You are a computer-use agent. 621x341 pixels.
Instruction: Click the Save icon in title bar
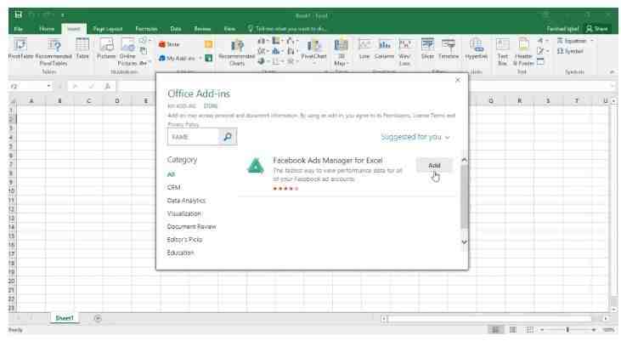click(18, 15)
